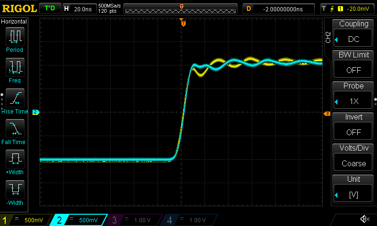Click the 500MSa/s sample rate readout
The image size is (377, 226).
[109, 6]
